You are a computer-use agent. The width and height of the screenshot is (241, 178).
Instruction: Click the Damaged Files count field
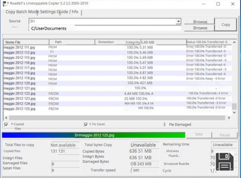(x=66, y=164)
